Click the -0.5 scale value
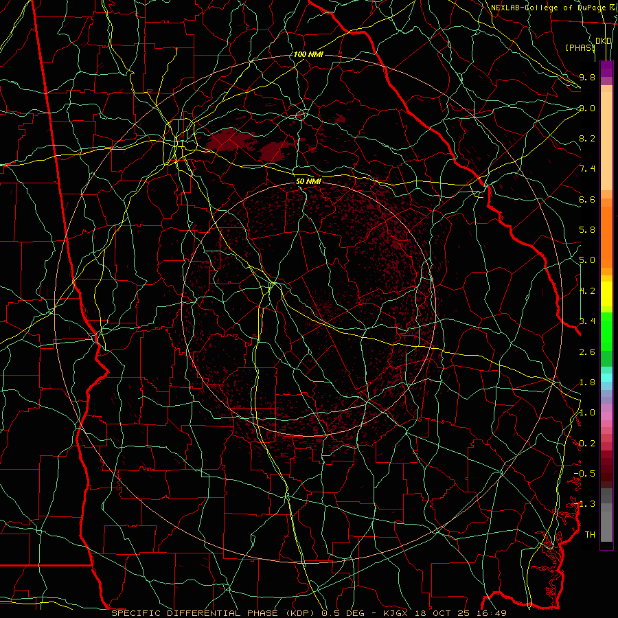The width and height of the screenshot is (618, 618). click(584, 474)
